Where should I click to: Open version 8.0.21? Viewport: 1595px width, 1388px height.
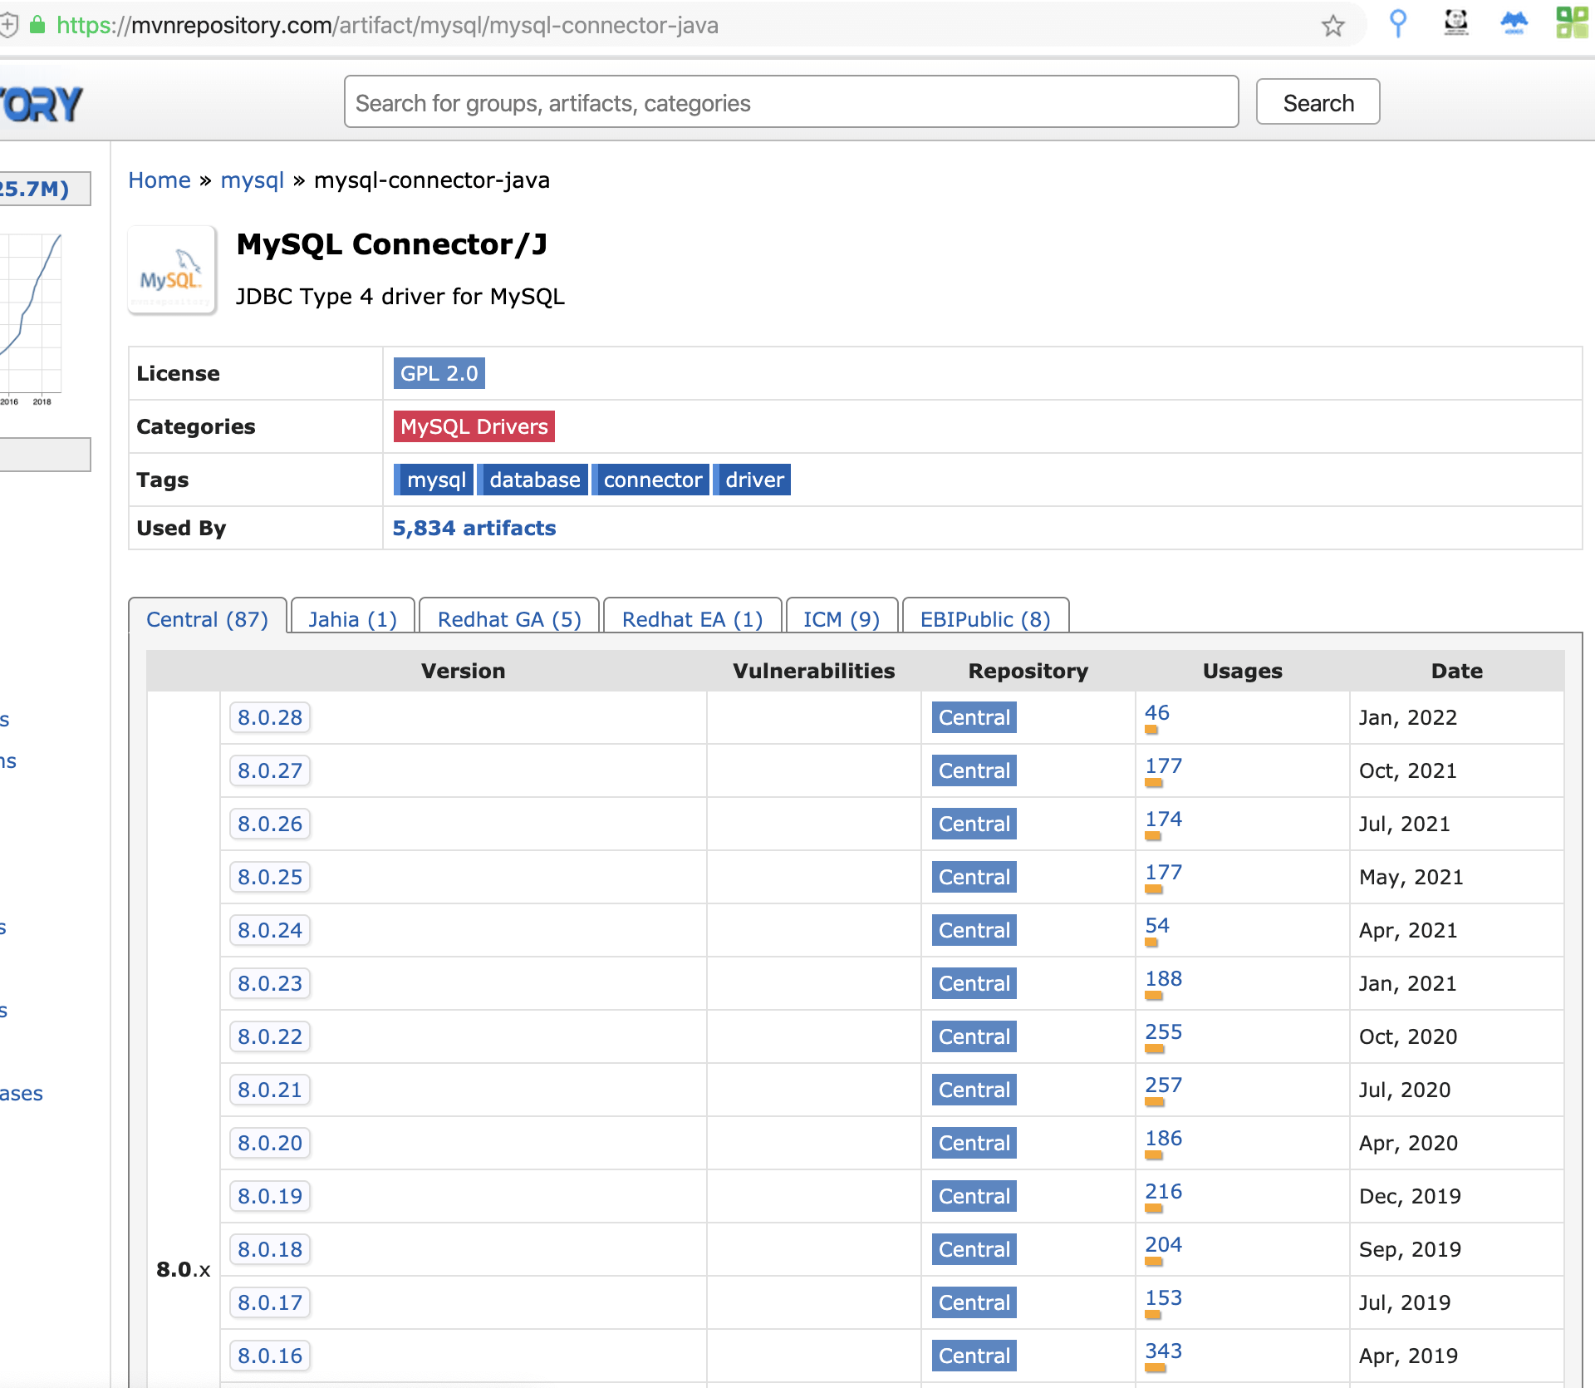269,1090
